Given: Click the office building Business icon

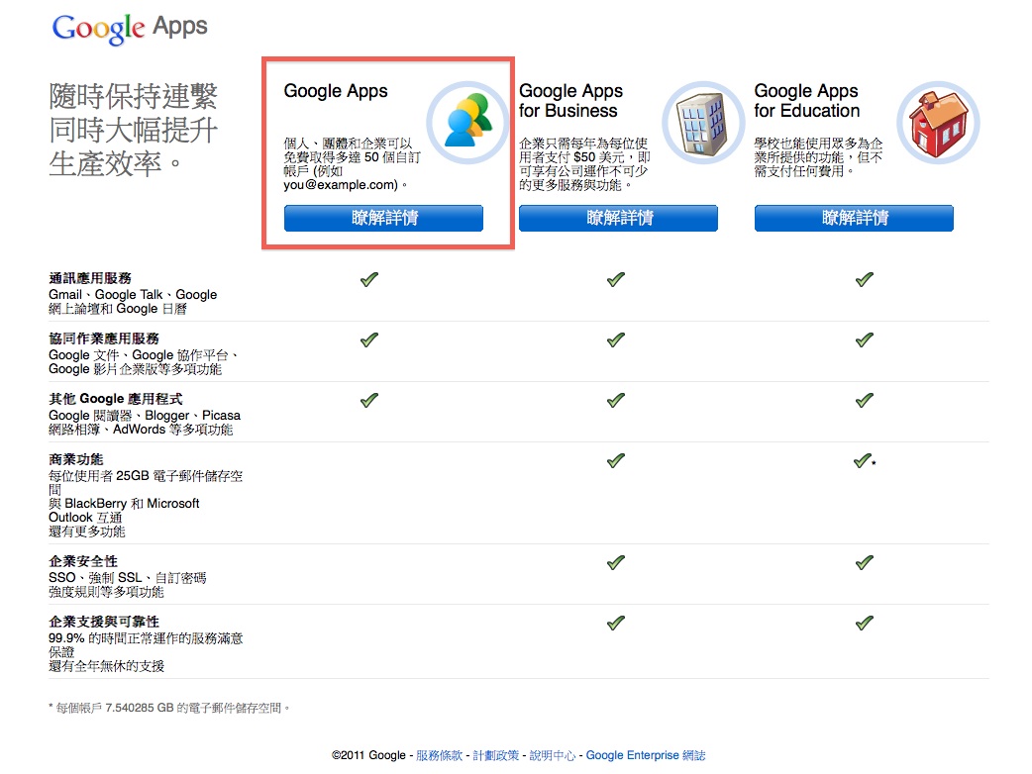Looking at the screenshot, I should coord(703,123).
